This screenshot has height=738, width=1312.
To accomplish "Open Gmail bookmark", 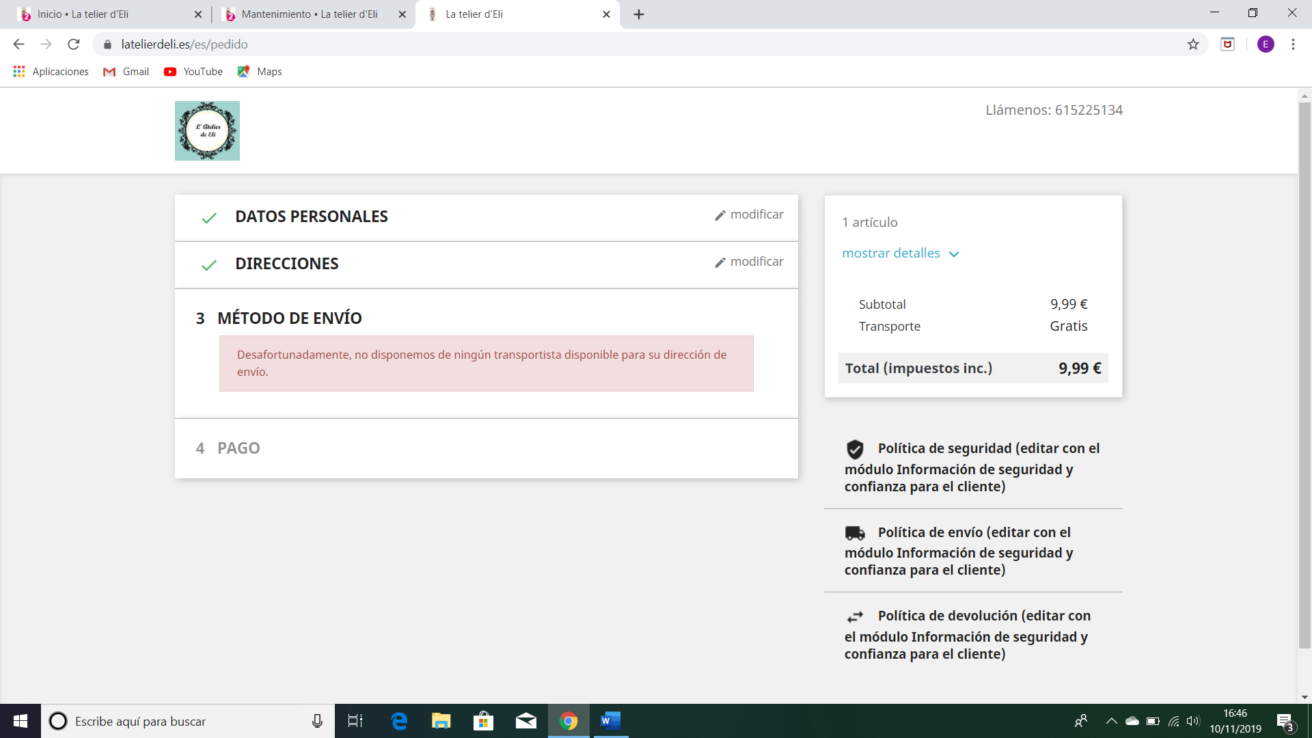I will 126,72.
